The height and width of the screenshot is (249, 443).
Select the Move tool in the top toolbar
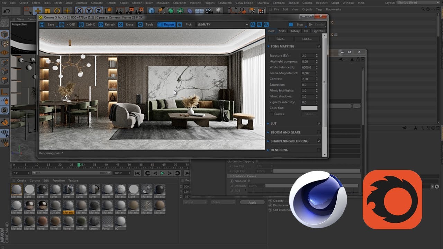pyautogui.click(x=38, y=11)
